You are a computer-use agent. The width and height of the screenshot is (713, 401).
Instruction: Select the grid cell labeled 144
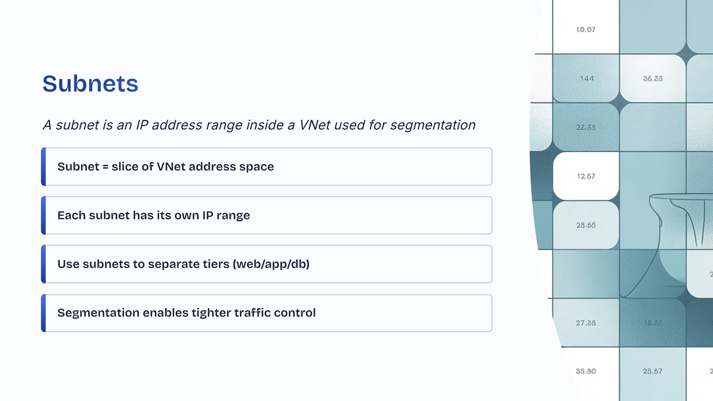click(586, 79)
